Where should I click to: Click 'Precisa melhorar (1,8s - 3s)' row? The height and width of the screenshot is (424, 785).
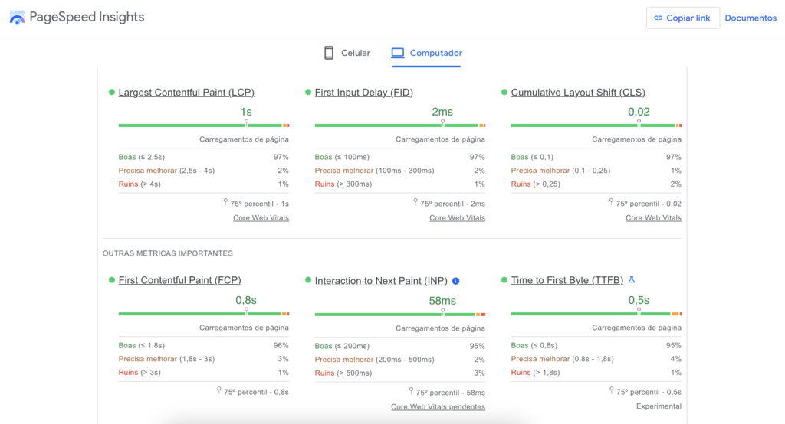tap(204, 359)
